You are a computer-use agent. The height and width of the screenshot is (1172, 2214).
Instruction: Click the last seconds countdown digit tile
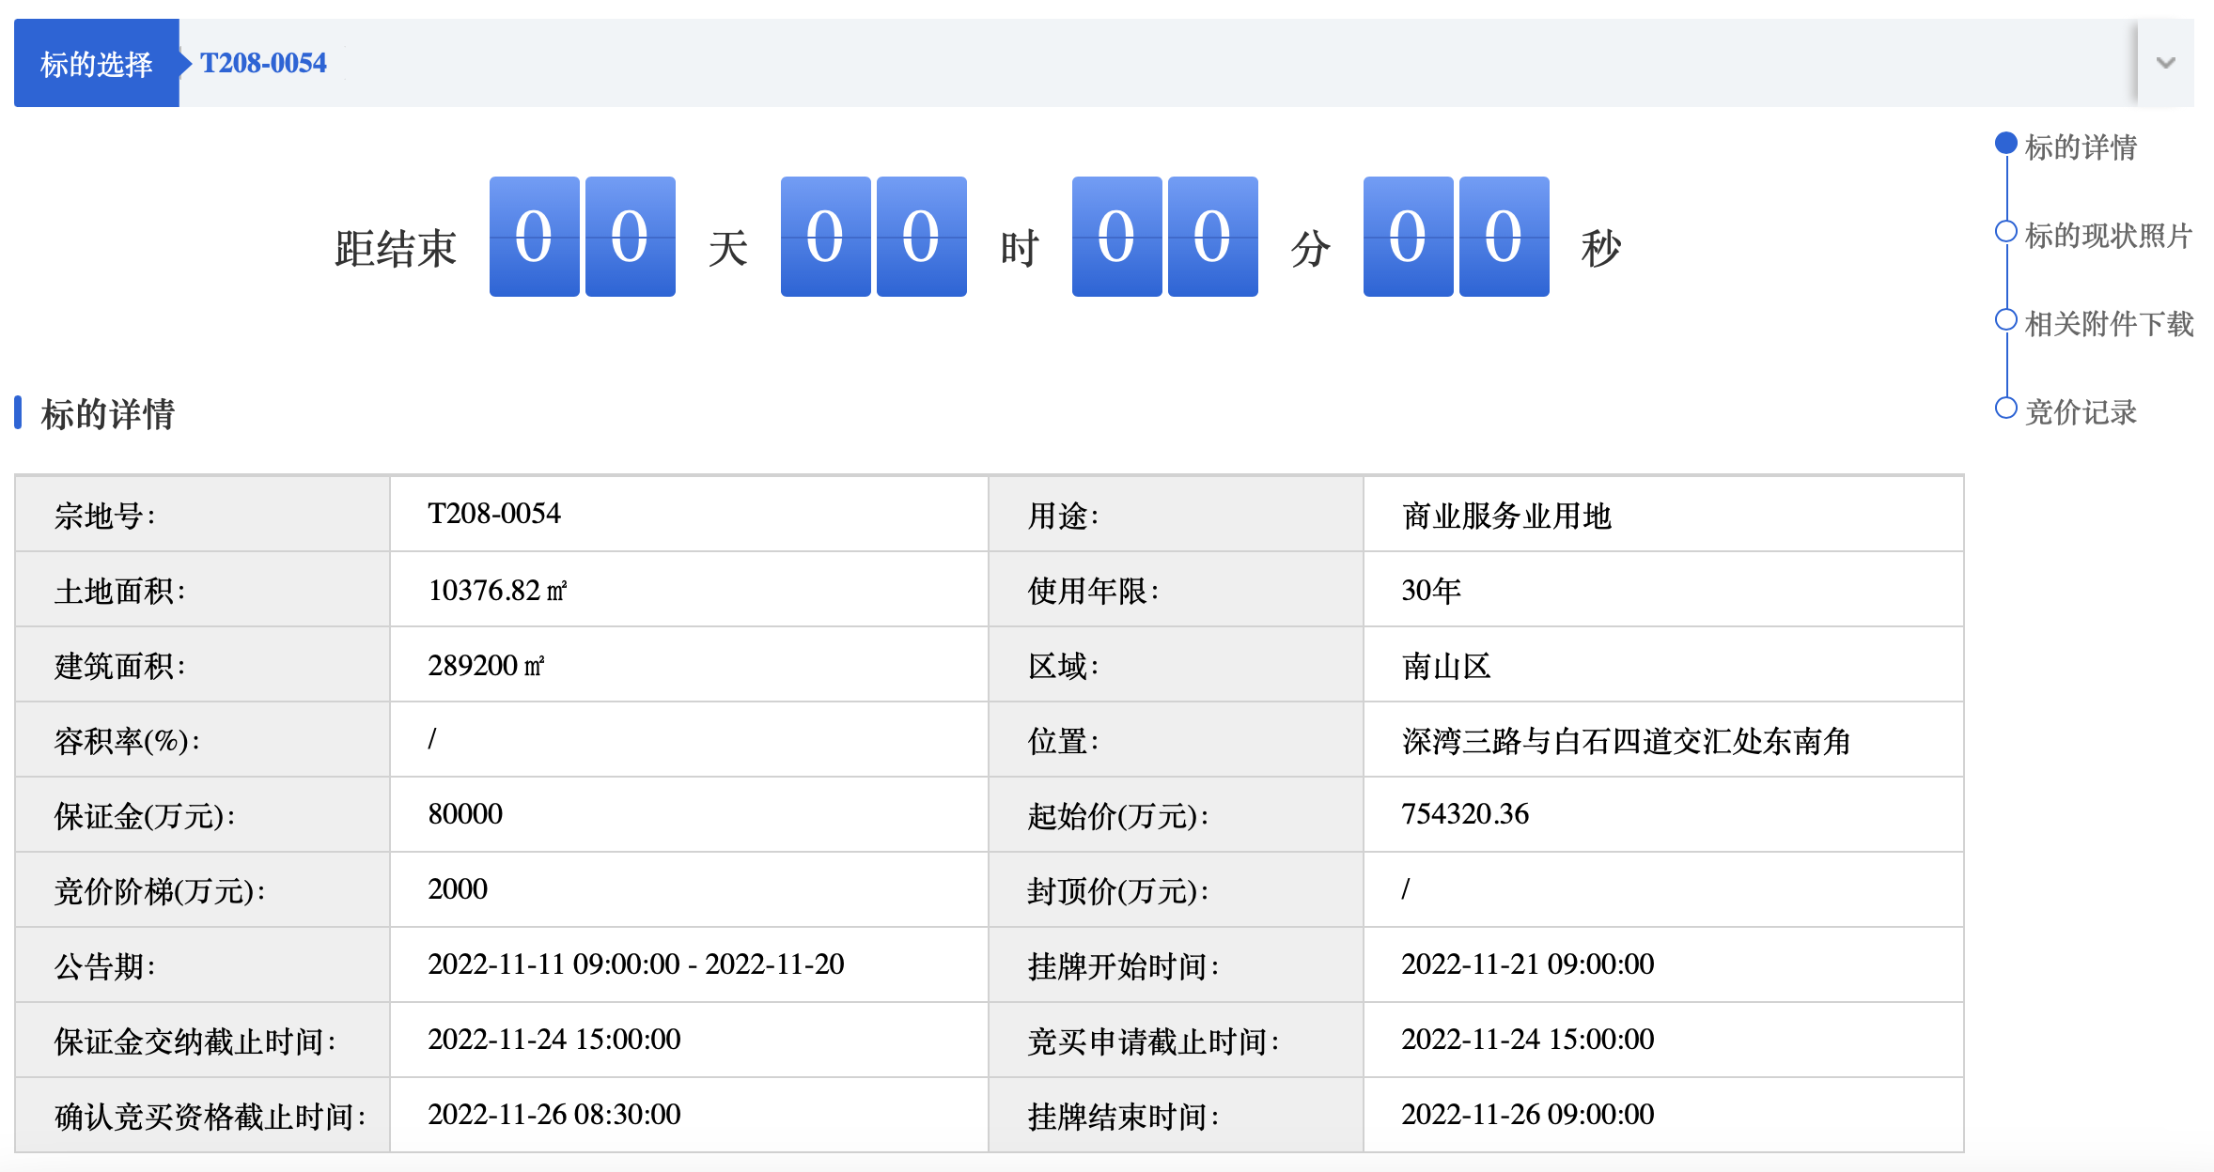click(1504, 237)
